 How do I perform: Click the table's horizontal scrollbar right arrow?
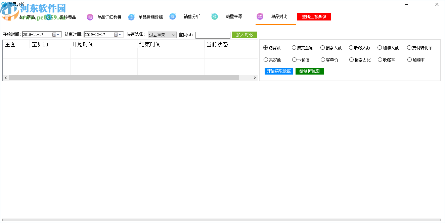click(x=255, y=78)
